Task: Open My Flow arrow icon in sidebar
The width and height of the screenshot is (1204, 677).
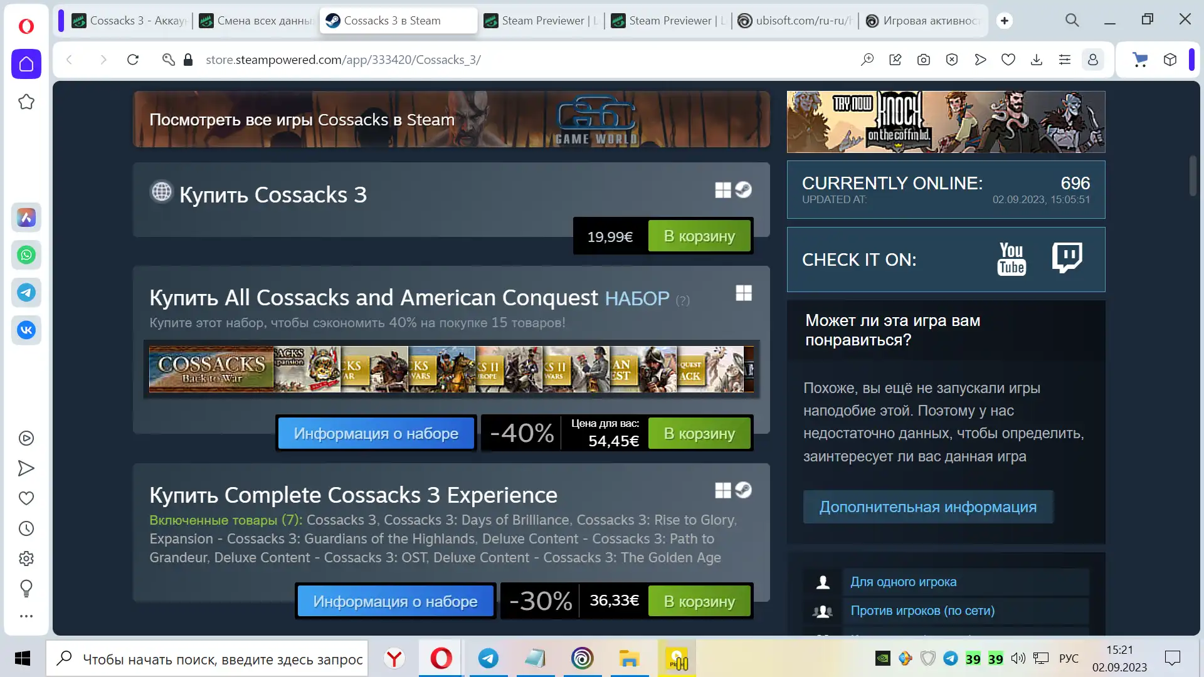Action: [x=26, y=468]
